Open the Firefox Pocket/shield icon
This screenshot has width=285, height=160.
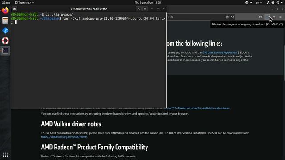click(x=261, y=17)
